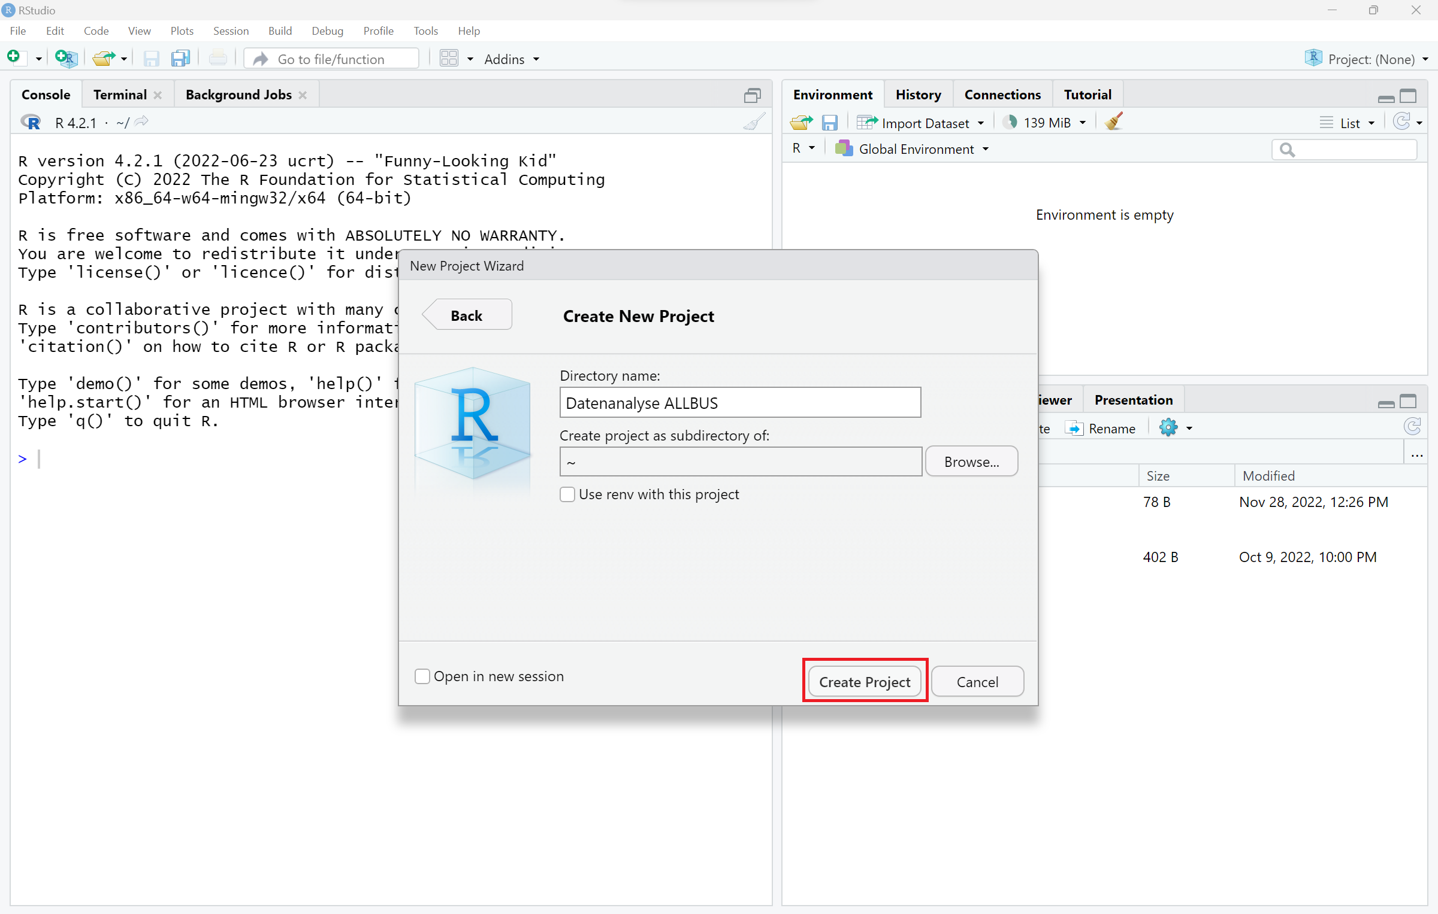Viewport: 1438px width, 914px height.
Task: Click the Directory name input field
Action: (x=740, y=402)
